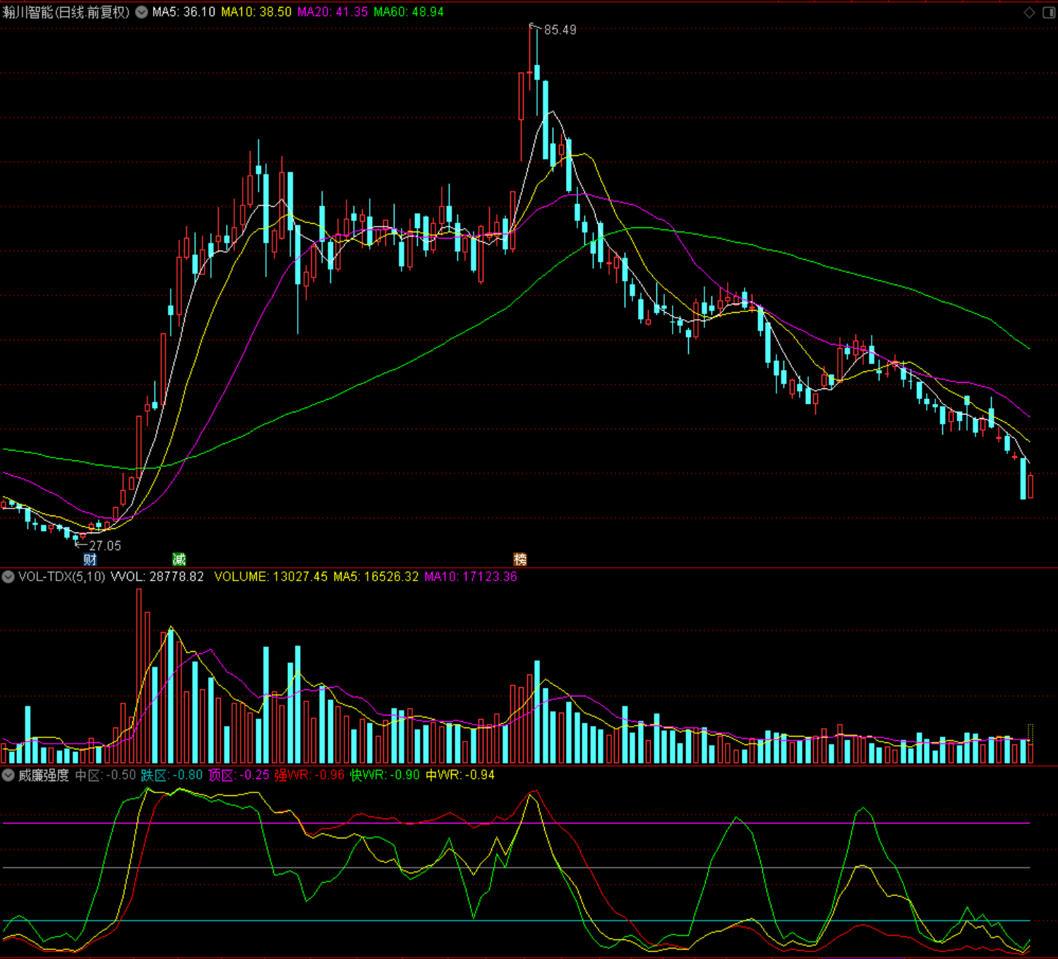Click the 瀚川智能(日线,前复权) chart title

[66, 12]
